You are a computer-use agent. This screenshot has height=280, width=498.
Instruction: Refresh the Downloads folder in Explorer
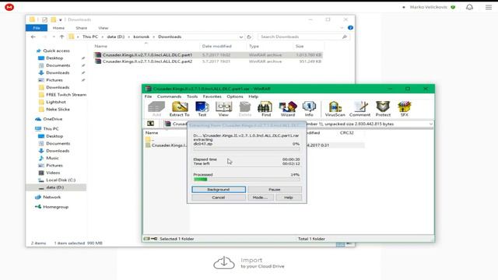249,37
